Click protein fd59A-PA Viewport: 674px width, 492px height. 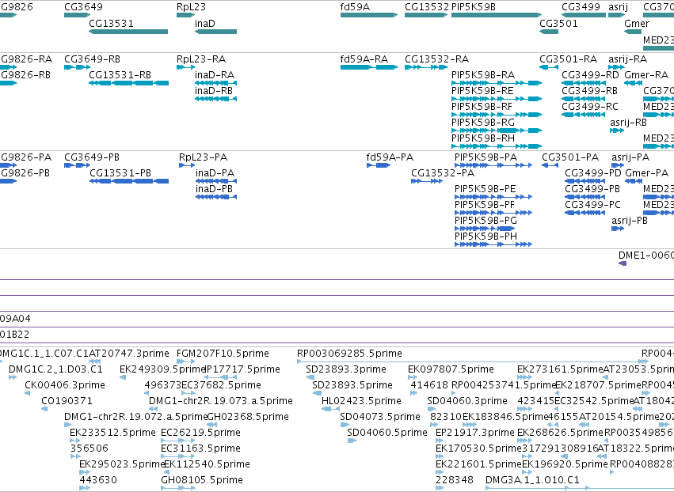pyautogui.click(x=379, y=165)
